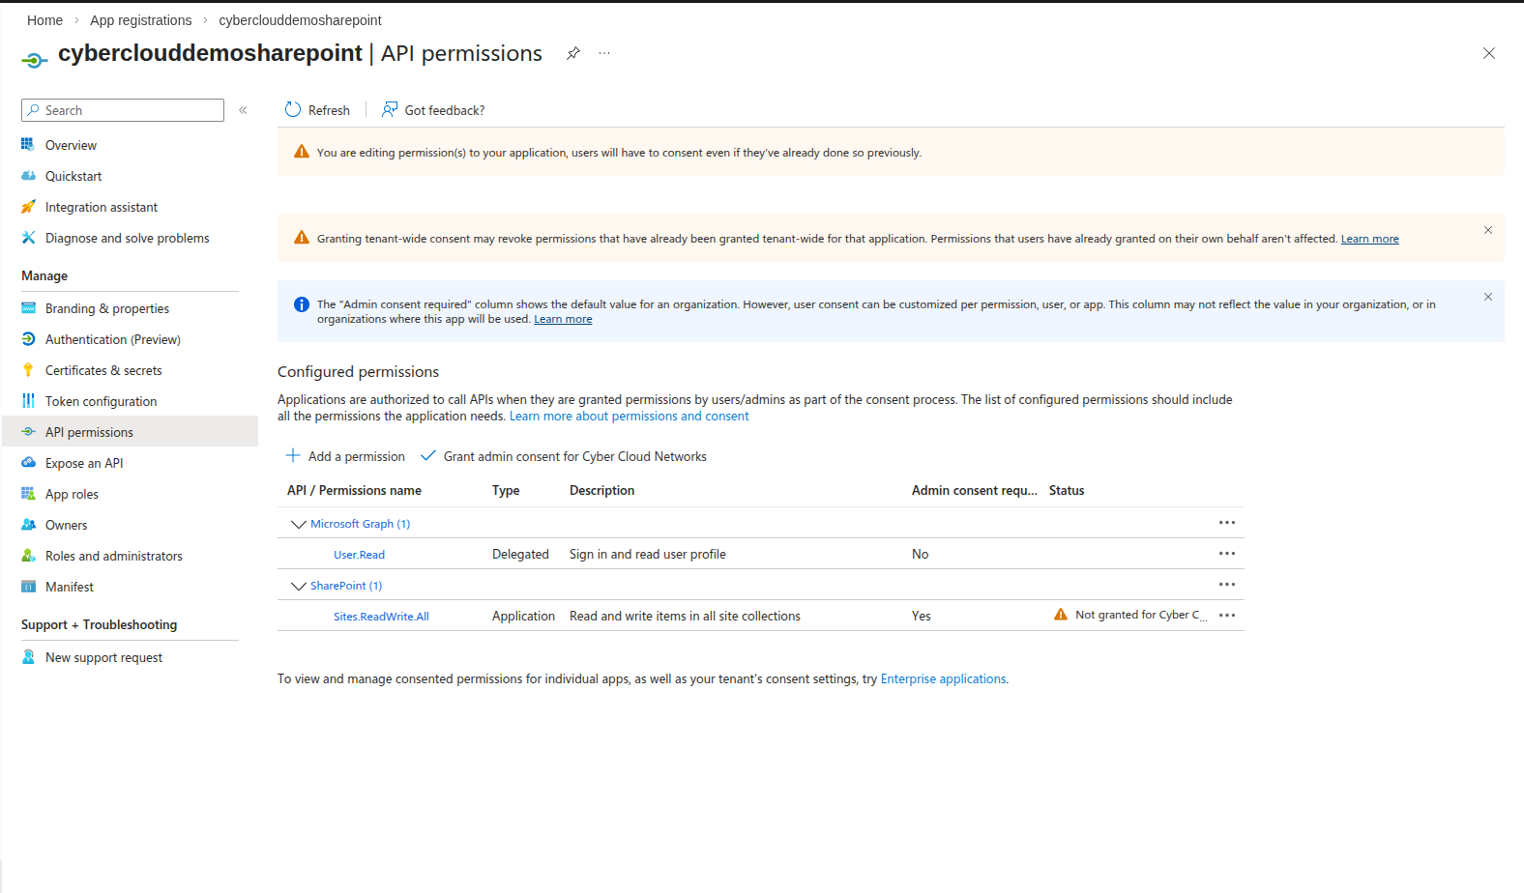Click the Quickstart cloud icon
This screenshot has height=893, width=1524.
point(28,176)
